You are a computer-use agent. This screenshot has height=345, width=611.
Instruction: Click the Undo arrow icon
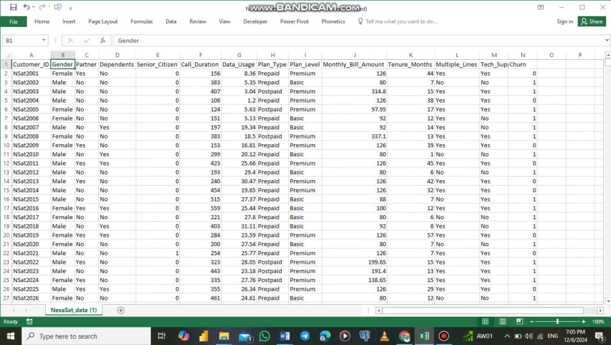[26, 7]
